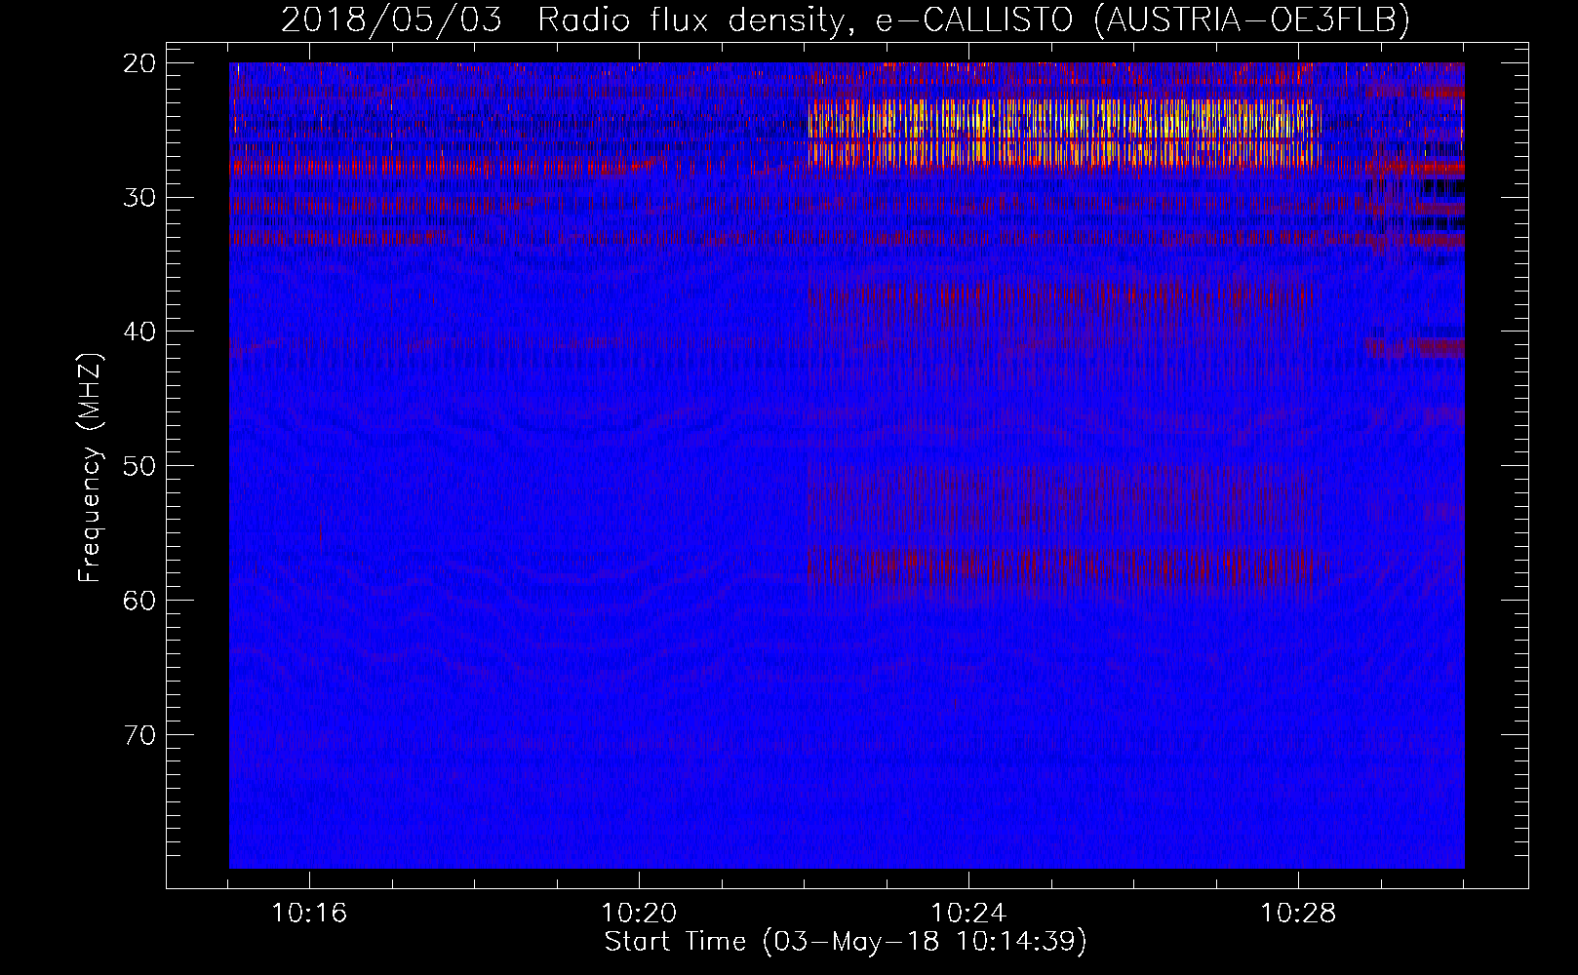Click the frequency axis value 20
The height and width of the screenshot is (975, 1578).
[x=139, y=63]
